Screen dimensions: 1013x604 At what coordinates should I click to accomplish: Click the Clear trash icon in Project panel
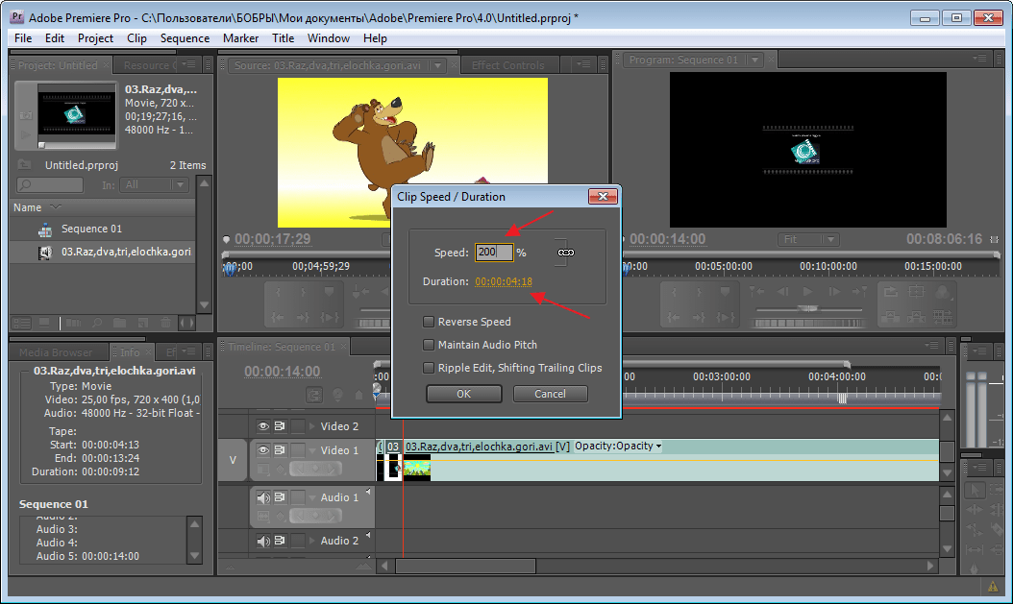click(x=165, y=323)
